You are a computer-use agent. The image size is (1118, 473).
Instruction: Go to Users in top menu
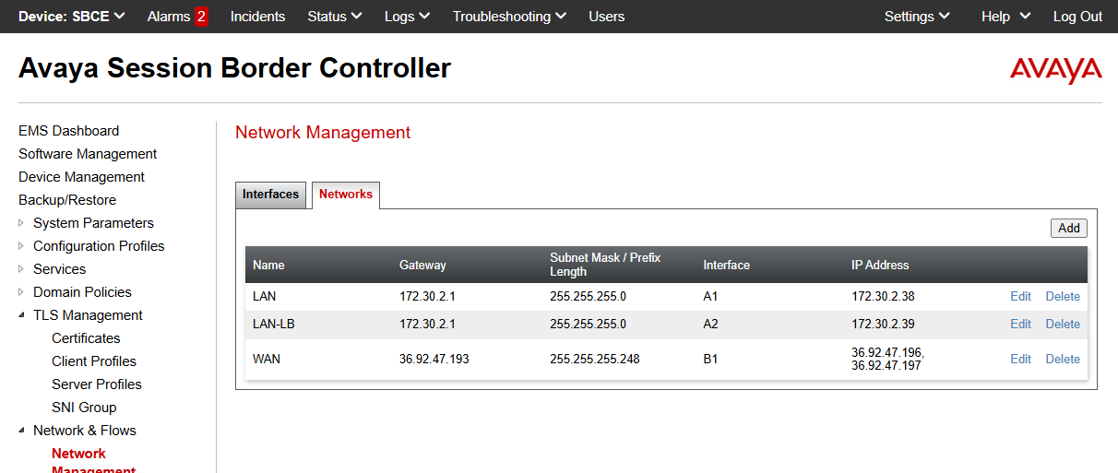pyautogui.click(x=606, y=17)
